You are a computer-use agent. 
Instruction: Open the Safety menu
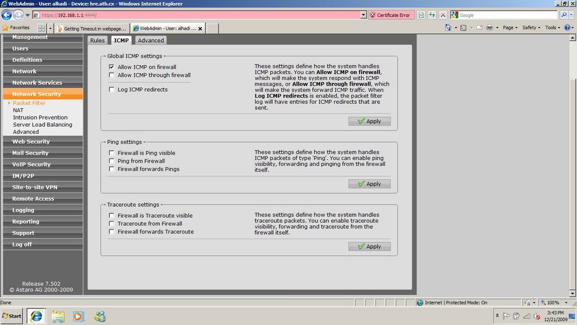click(531, 28)
